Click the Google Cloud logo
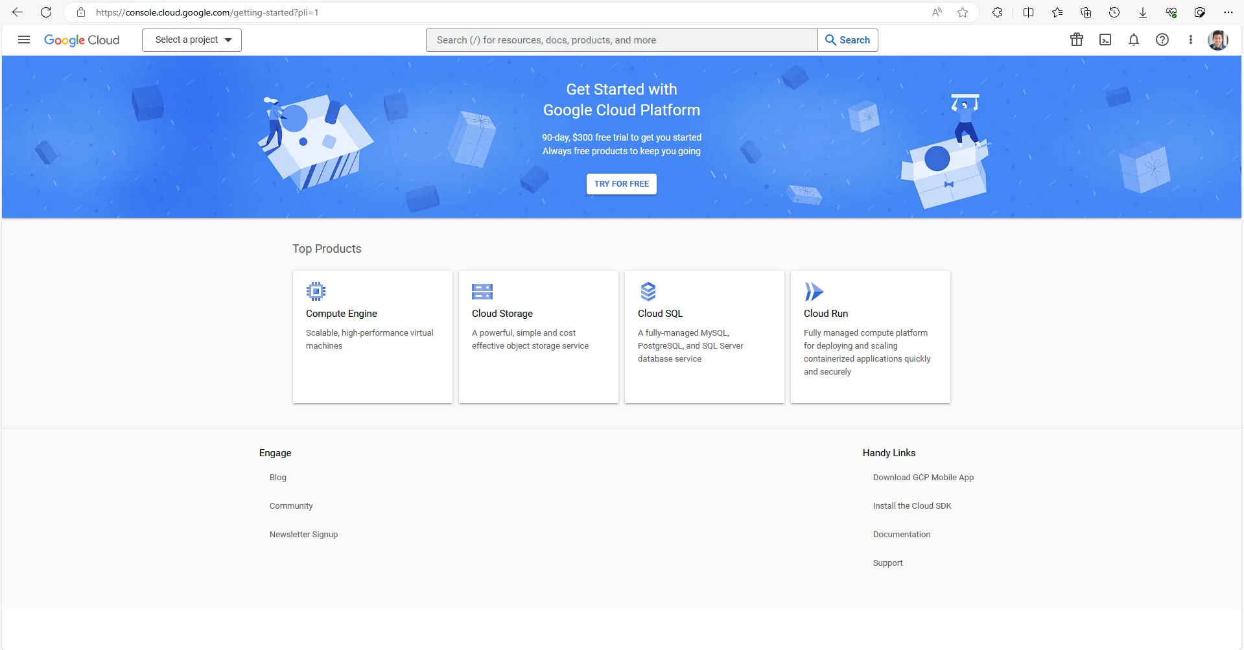This screenshot has height=650, width=1244. tap(82, 40)
